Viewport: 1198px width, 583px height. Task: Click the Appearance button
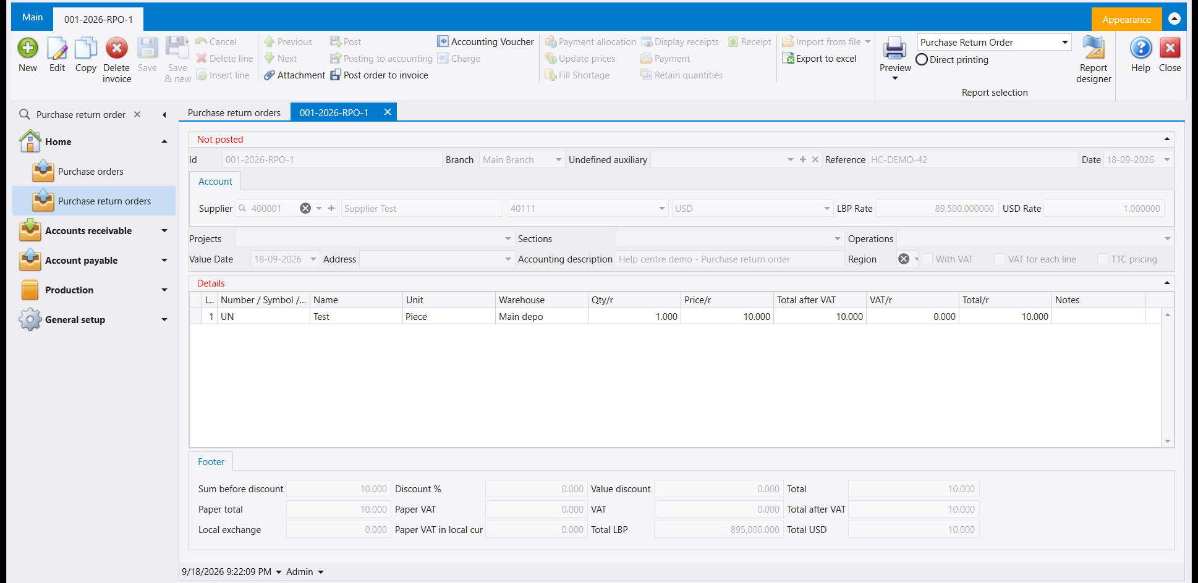pyautogui.click(x=1126, y=19)
